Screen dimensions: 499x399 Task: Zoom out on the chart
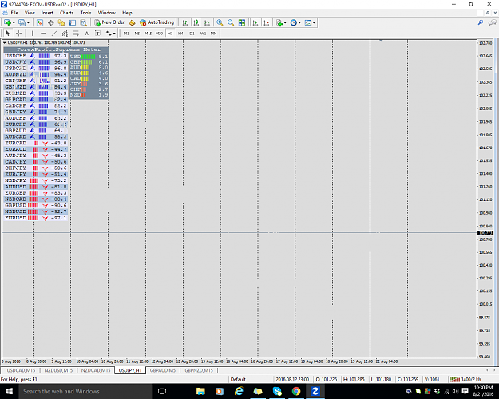tap(231, 22)
